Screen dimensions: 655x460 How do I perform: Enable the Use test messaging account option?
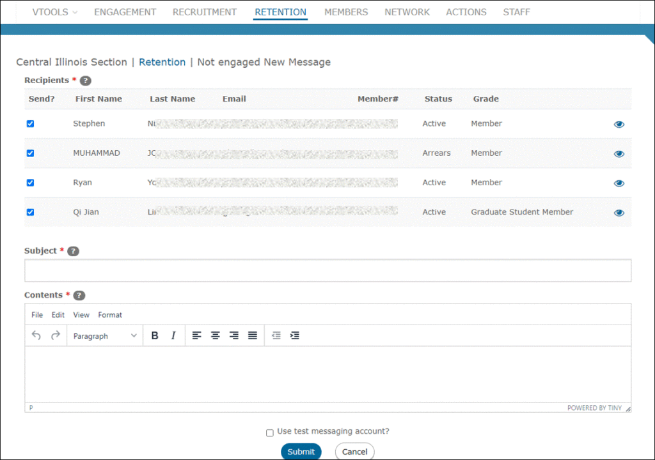pos(270,433)
